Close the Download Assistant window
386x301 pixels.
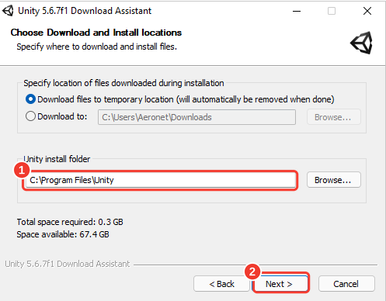coord(367,11)
